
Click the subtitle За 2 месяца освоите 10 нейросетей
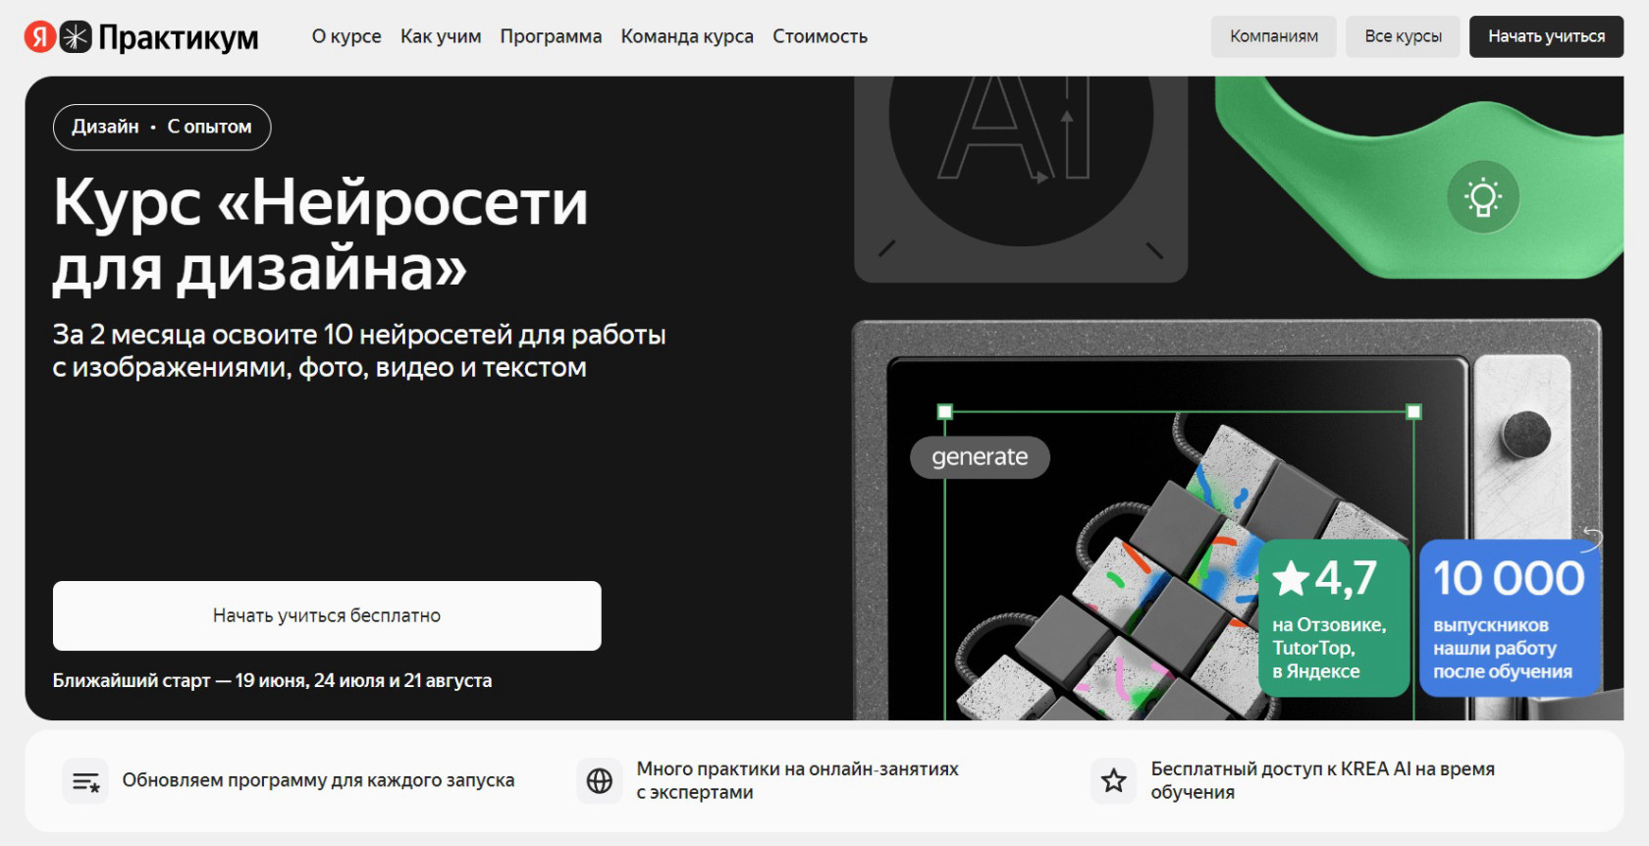coord(359,350)
